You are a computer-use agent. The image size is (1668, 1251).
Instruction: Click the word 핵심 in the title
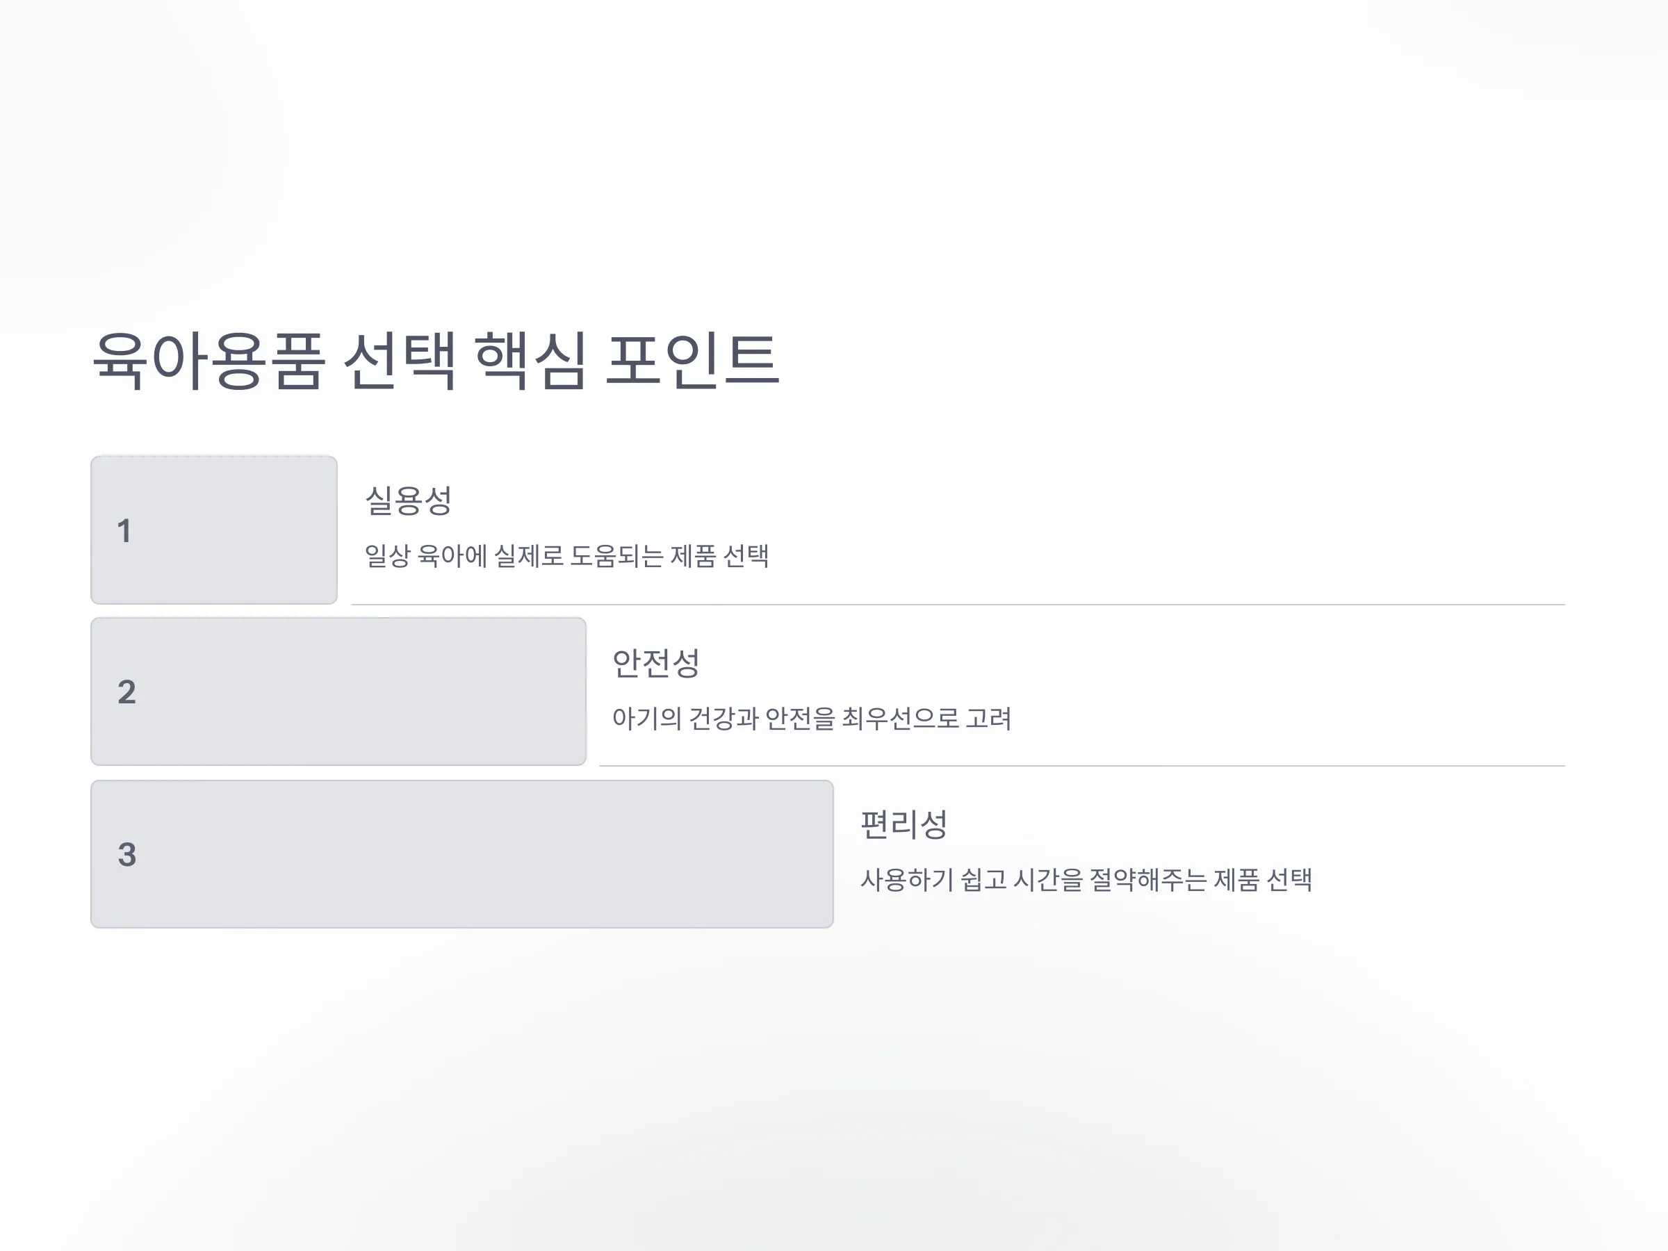click(x=530, y=361)
